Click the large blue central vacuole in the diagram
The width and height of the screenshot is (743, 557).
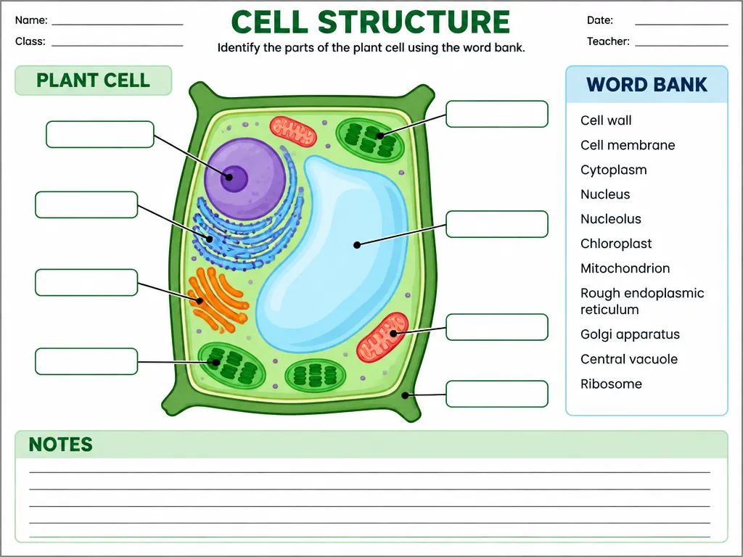(332, 256)
